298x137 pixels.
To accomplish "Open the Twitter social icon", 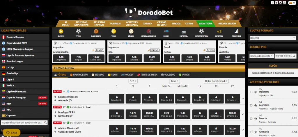I will (x=276, y=3).
